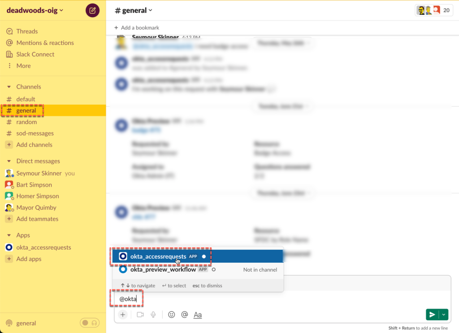This screenshot has height=333, width=459.
Task: Click the plus attachments icon in composer
Action: pyautogui.click(x=123, y=315)
